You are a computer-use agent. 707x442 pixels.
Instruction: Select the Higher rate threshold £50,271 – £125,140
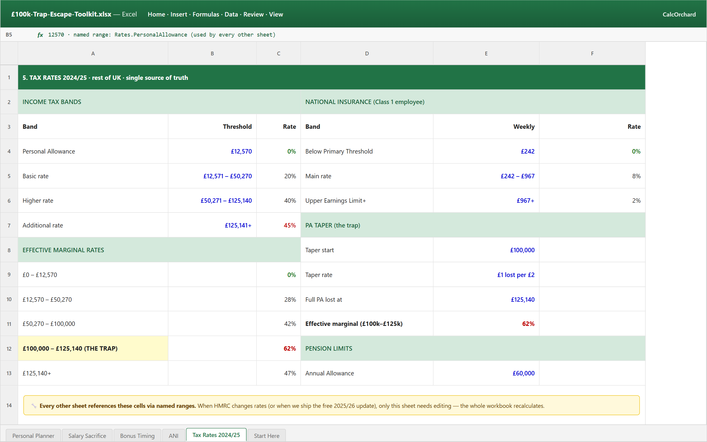(212, 201)
